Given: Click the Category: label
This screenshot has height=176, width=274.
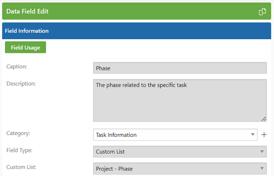Looking at the screenshot, I should 18,133.
